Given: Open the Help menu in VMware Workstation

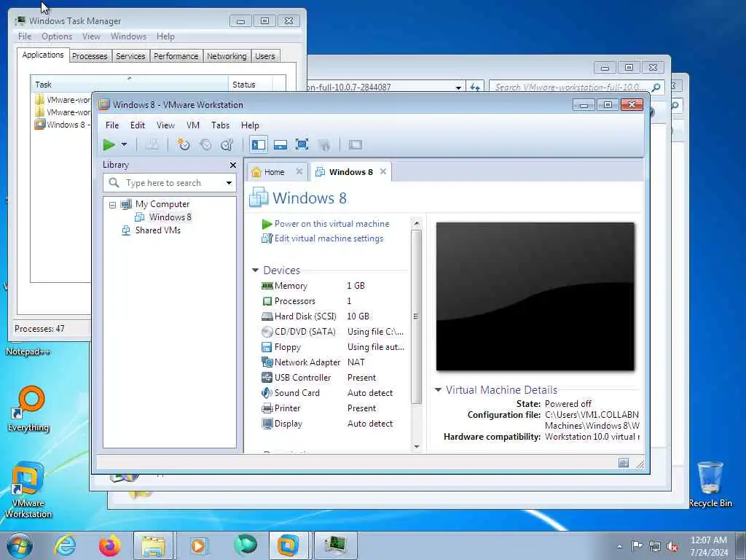Looking at the screenshot, I should 250,125.
